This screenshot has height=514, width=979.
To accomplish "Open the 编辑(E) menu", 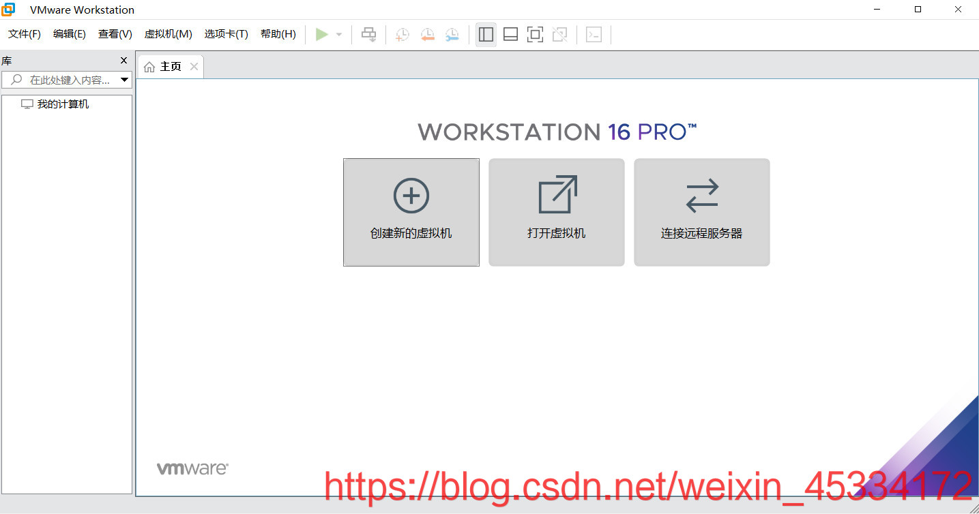I will (70, 34).
